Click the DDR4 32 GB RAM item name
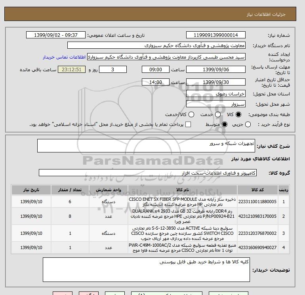This screenshot has height=295, width=305. pos(183,217)
